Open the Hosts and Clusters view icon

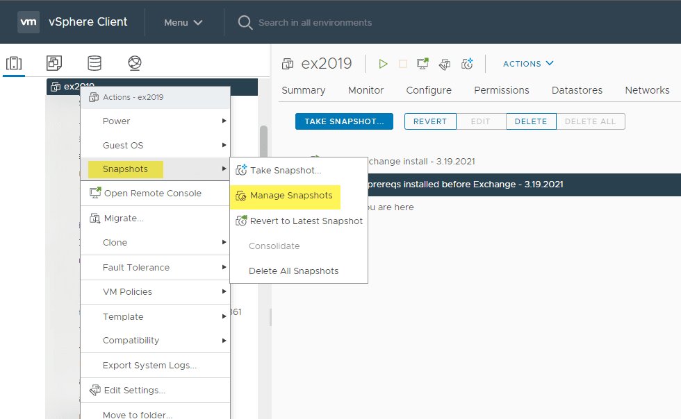14,63
